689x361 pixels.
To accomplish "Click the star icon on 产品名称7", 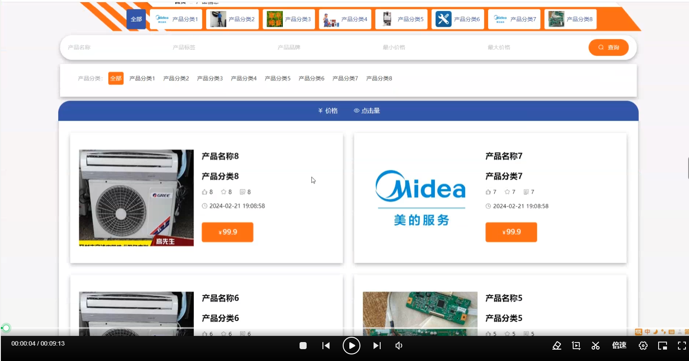I will pos(507,192).
